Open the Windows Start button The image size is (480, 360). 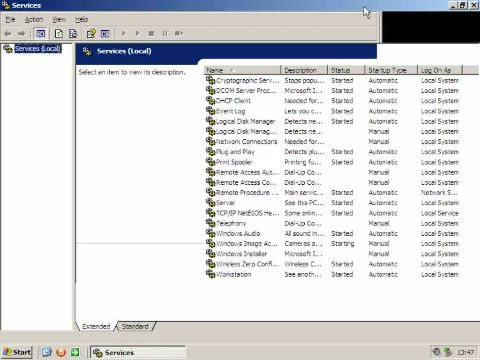17,352
